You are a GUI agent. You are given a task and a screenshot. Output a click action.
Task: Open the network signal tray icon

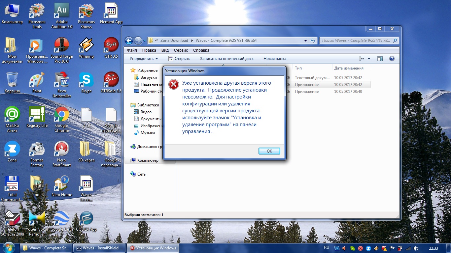[x=408, y=248]
